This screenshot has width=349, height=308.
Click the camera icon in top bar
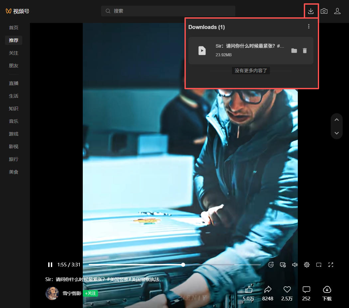click(x=324, y=11)
